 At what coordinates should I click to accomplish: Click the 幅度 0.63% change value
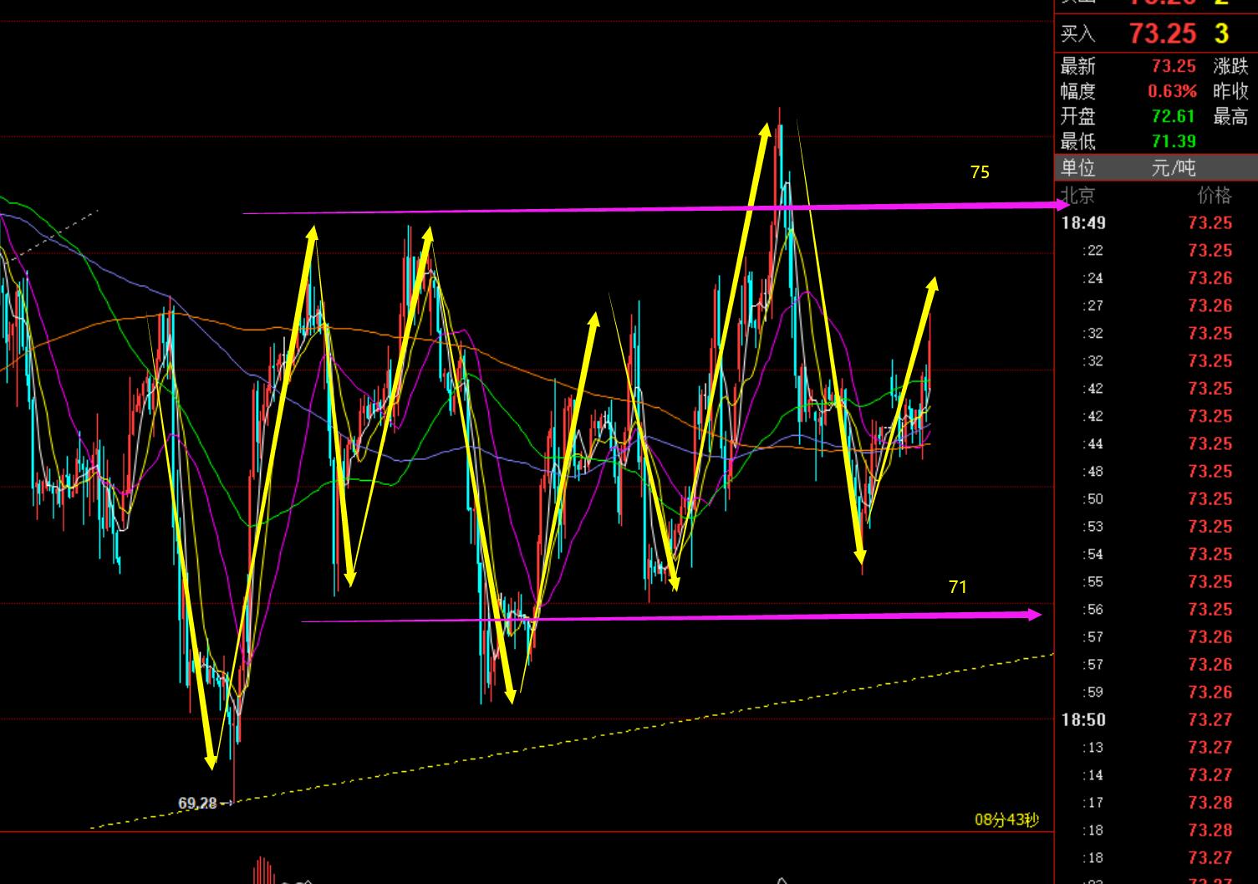pyautogui.click(x=1171, y=91)
